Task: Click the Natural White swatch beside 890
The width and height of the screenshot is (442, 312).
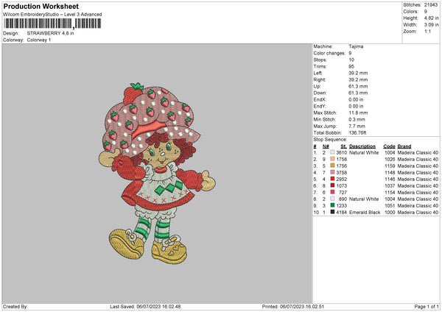Action: coord(333,199)
